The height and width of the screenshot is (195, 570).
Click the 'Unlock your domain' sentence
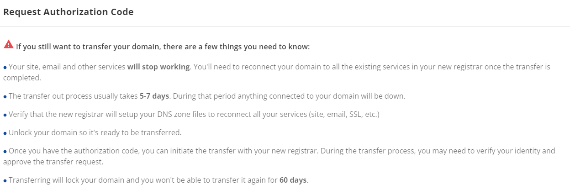pos(95,133)
